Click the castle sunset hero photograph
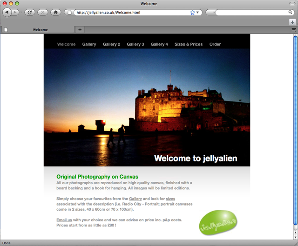298x246 pixels. click(147, 107)
